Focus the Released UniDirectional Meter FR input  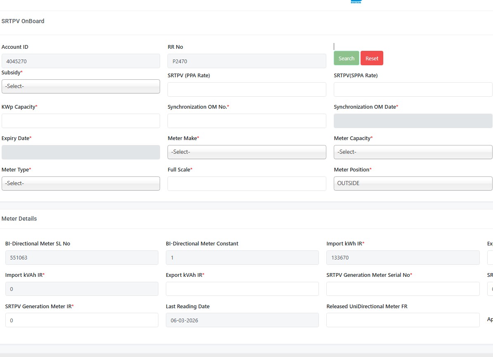click(x=403, y=320)
